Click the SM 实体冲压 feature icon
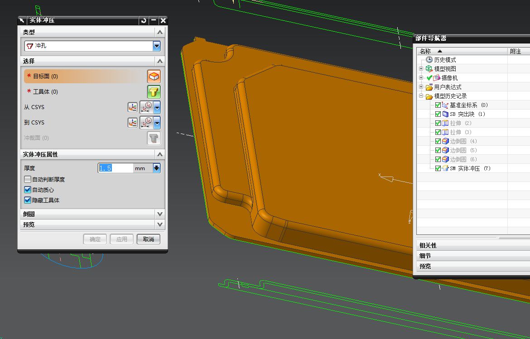Viewport: 530px width, 339px height. (x=445, y=168)
